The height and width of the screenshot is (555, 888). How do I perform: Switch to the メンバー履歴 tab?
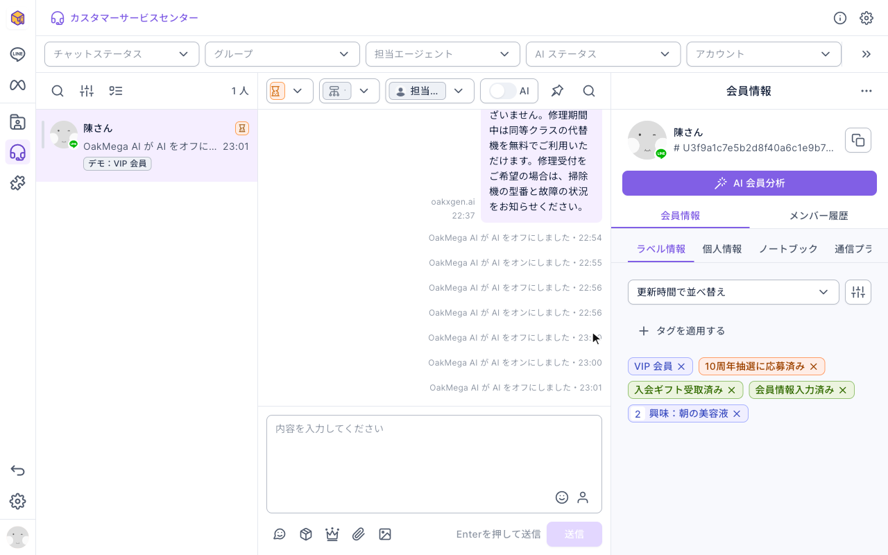819,216
